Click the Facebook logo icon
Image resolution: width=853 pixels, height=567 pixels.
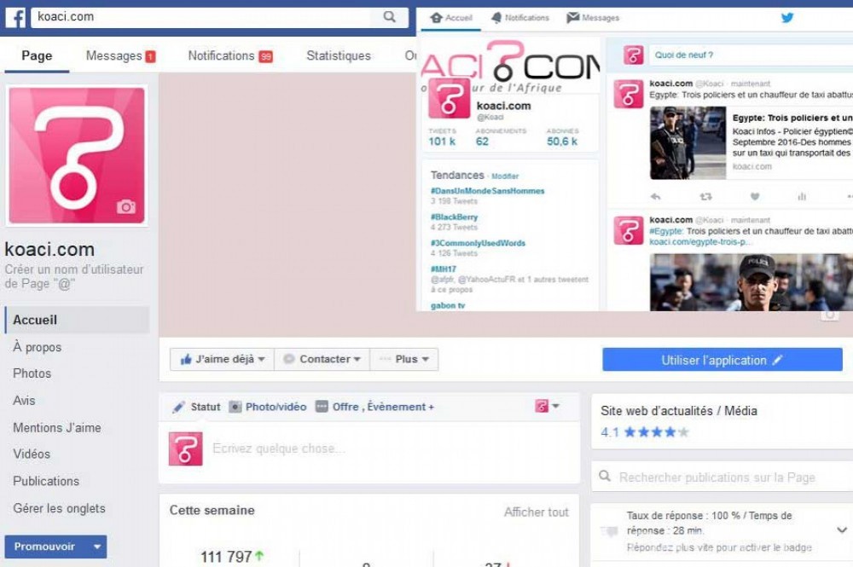tap(15, 17)
